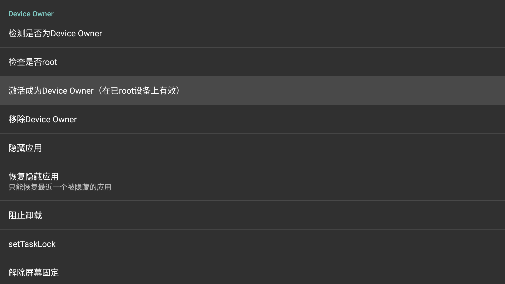Select 移除Device Owner to remove owner
505x284 pixels.
pos(43,119)
